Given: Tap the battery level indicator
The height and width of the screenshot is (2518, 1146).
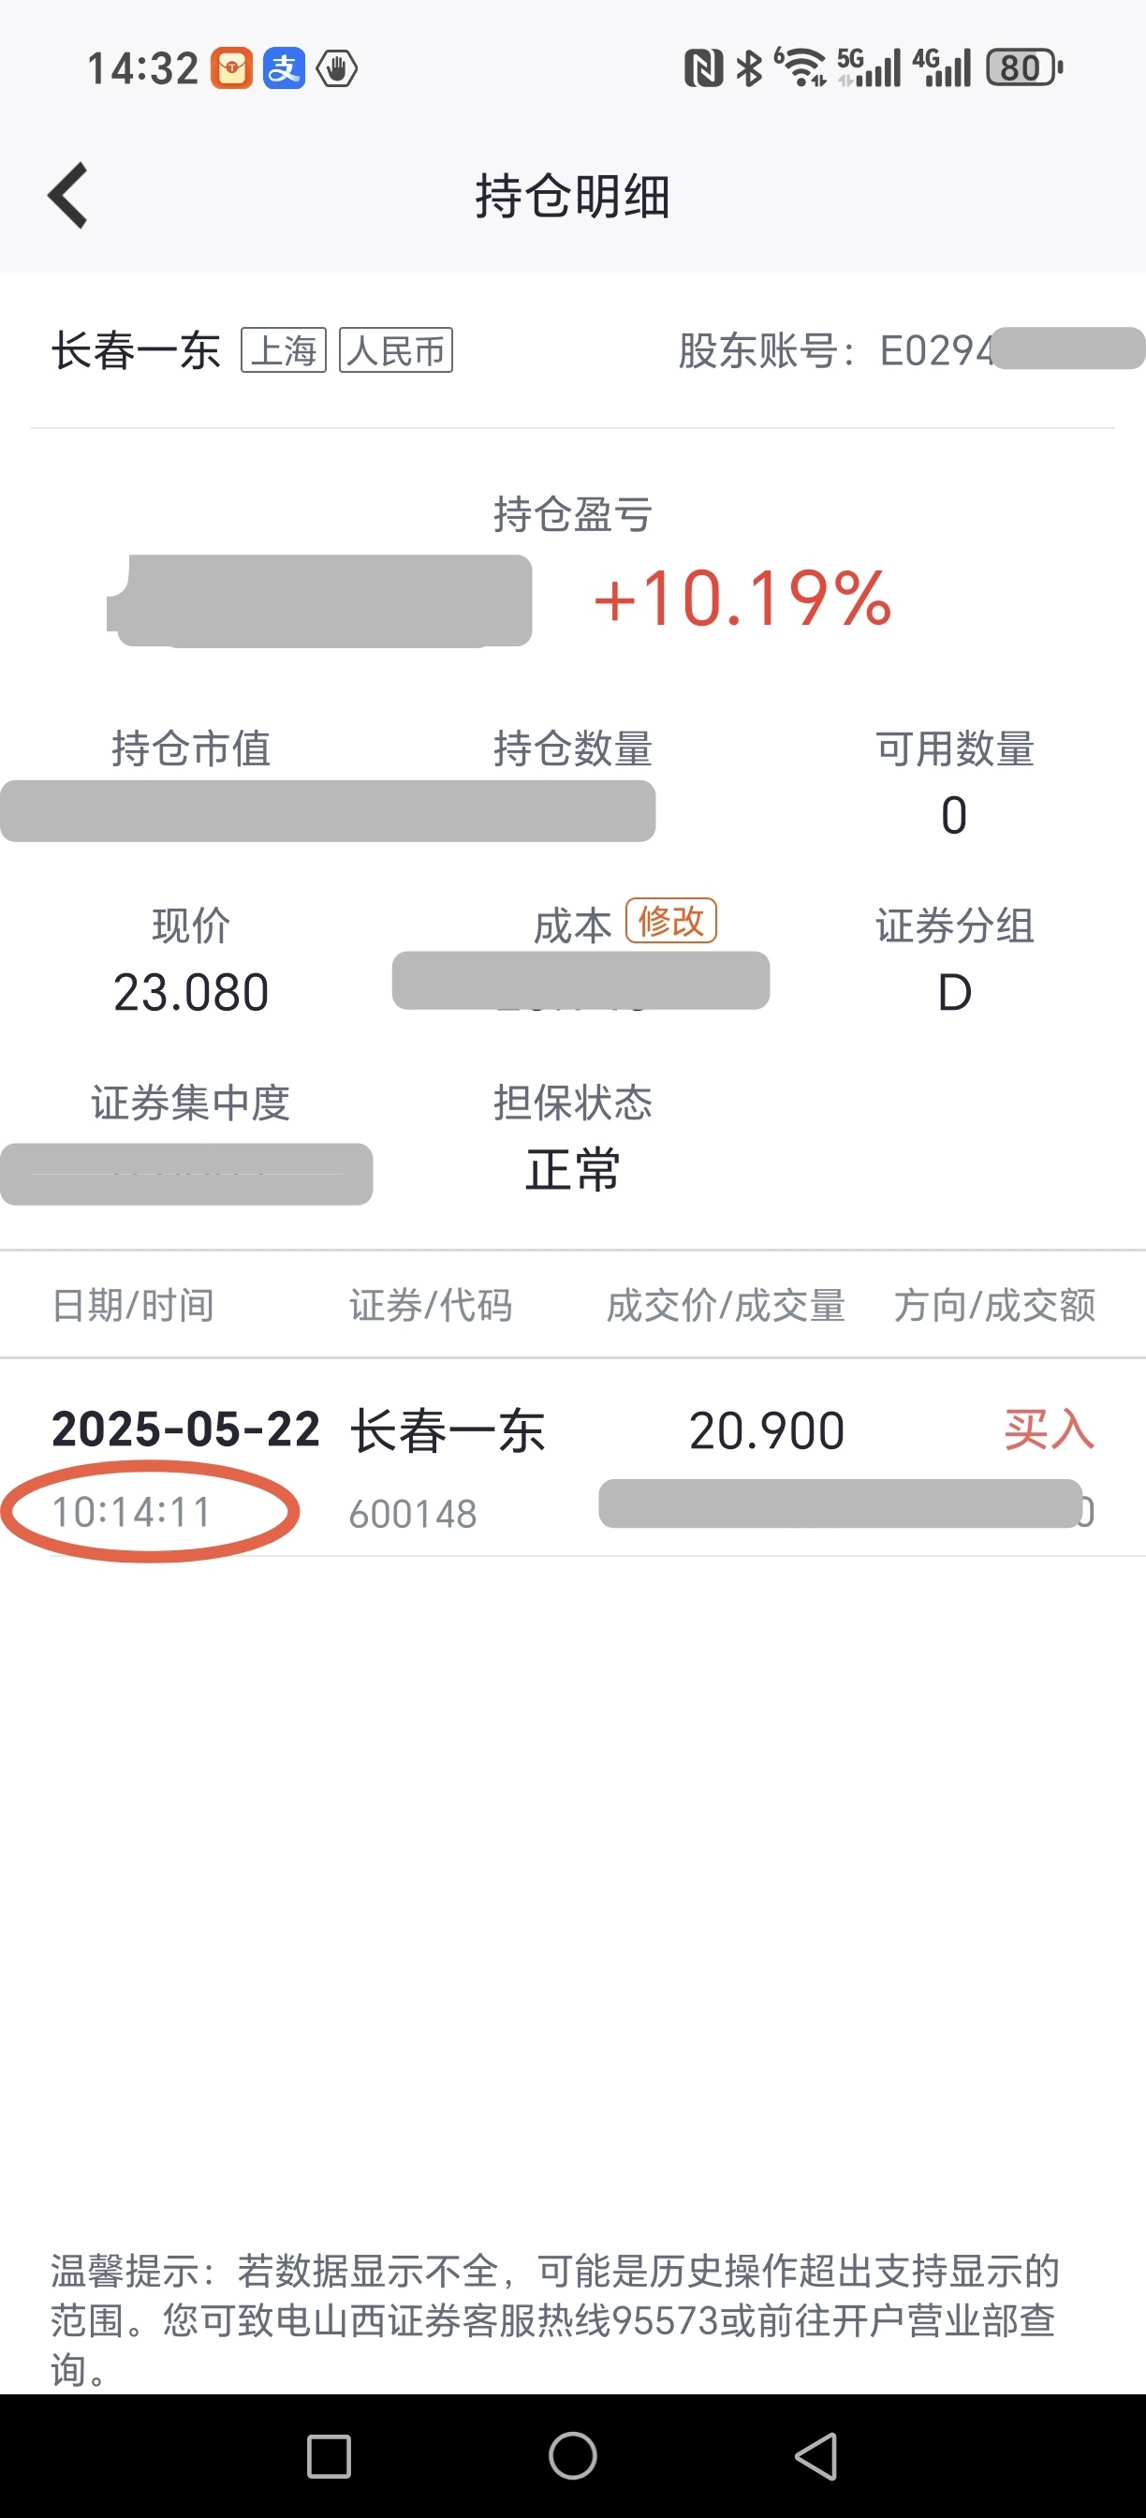Looking at the screenshot, I should pyautogui.click(x=1024, y=68).
